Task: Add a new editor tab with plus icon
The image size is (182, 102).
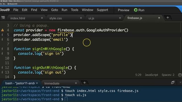Action: [x=167, y=18]
